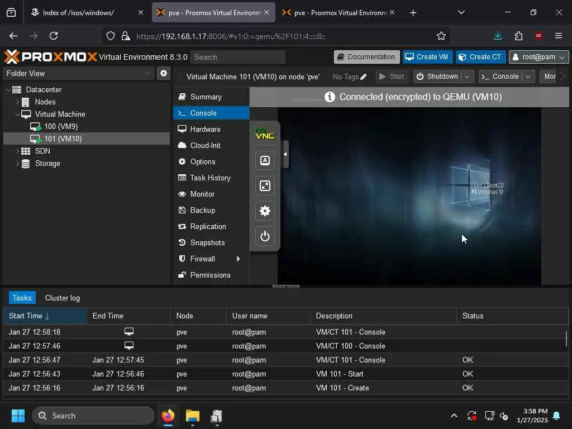Open the root@pam user menu

tap(538, 57)
